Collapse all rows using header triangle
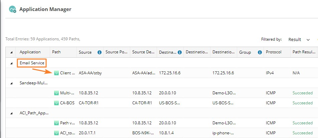 coord(12,52)
